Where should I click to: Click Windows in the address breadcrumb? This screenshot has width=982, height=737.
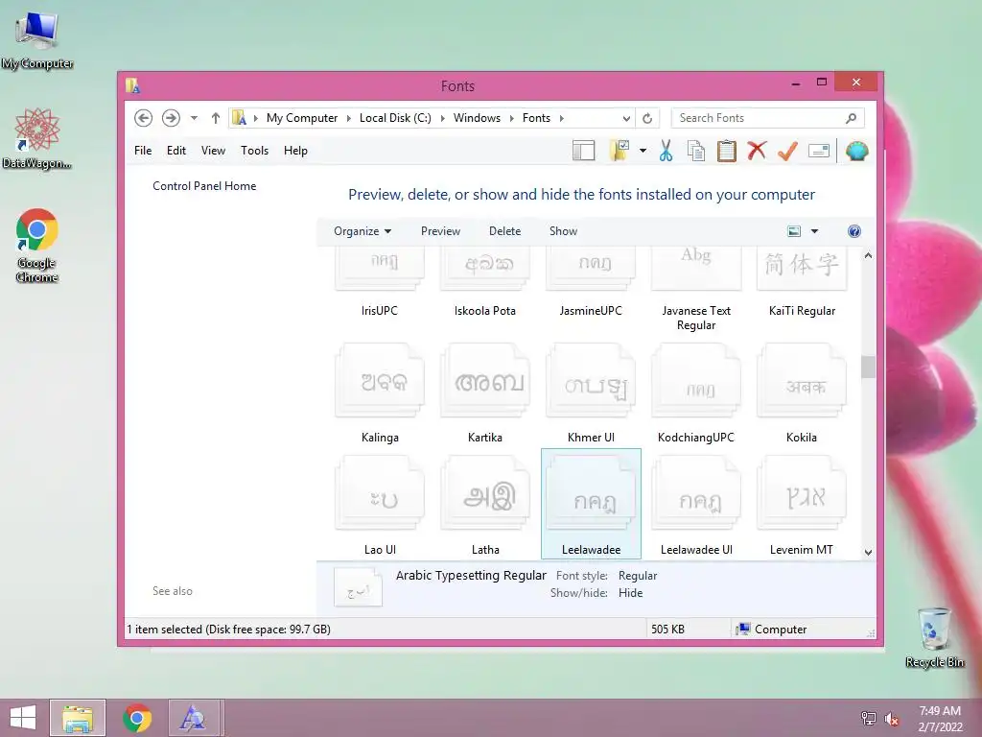[x=477, y=118]
